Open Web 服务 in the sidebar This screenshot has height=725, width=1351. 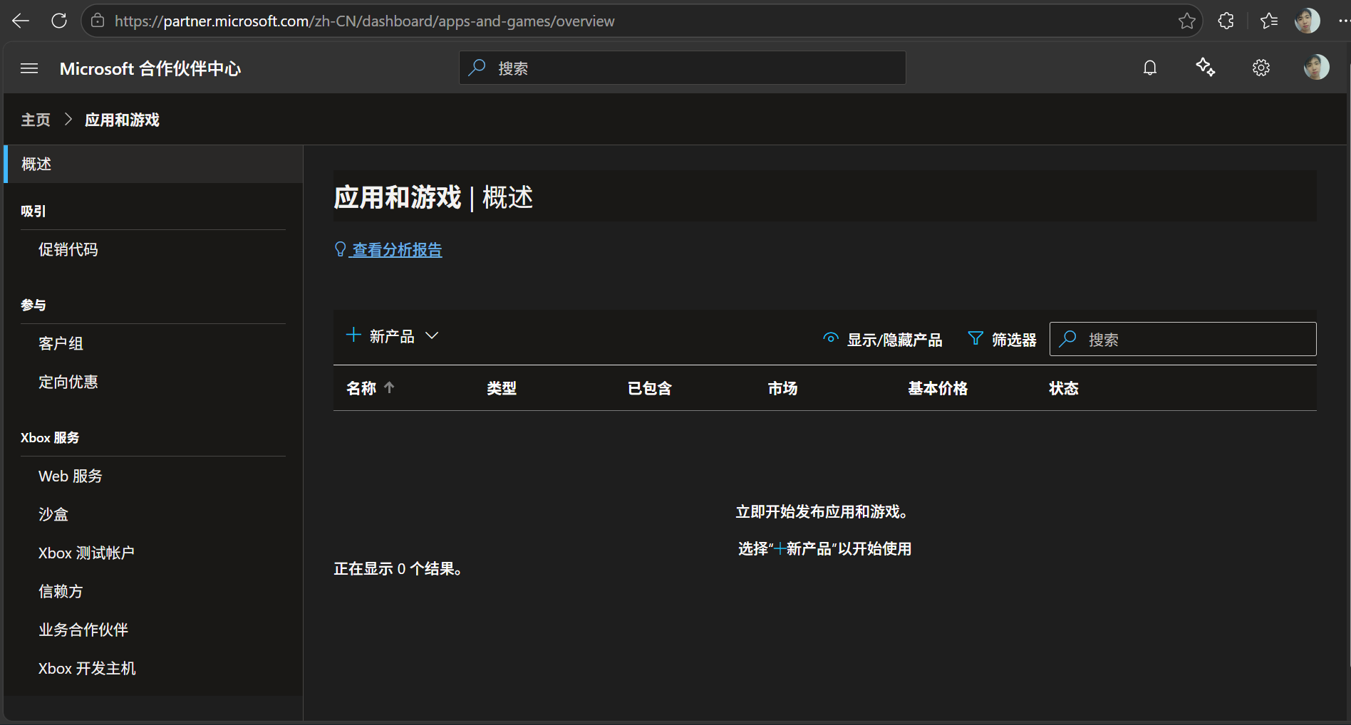point(71,476)
